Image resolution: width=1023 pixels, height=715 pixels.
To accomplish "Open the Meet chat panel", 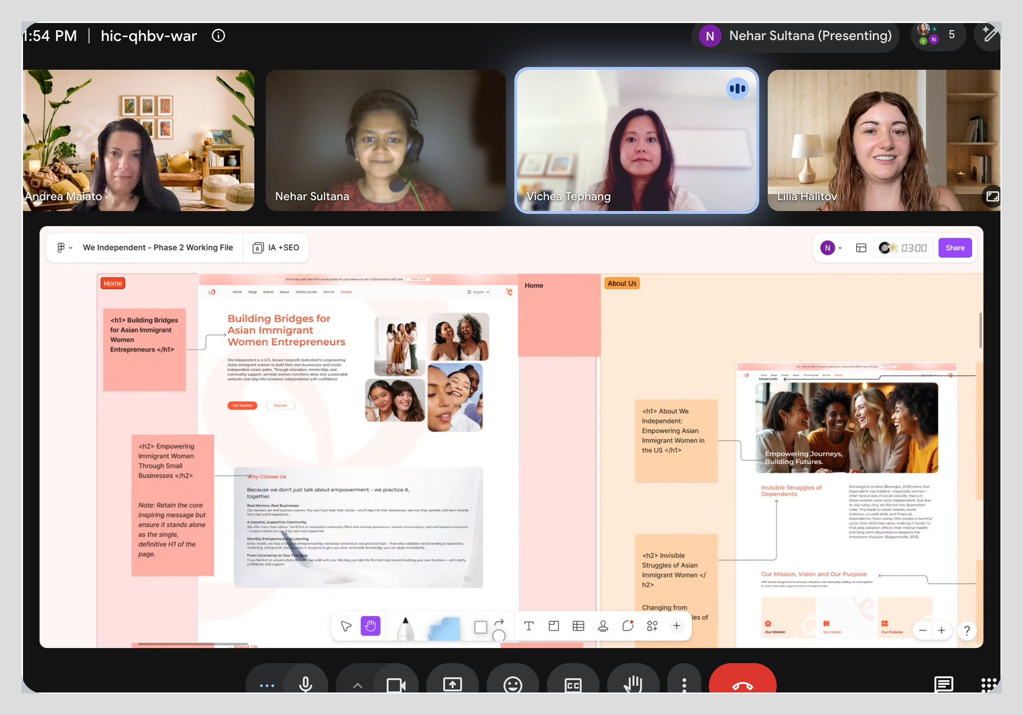I will [944, 684].
